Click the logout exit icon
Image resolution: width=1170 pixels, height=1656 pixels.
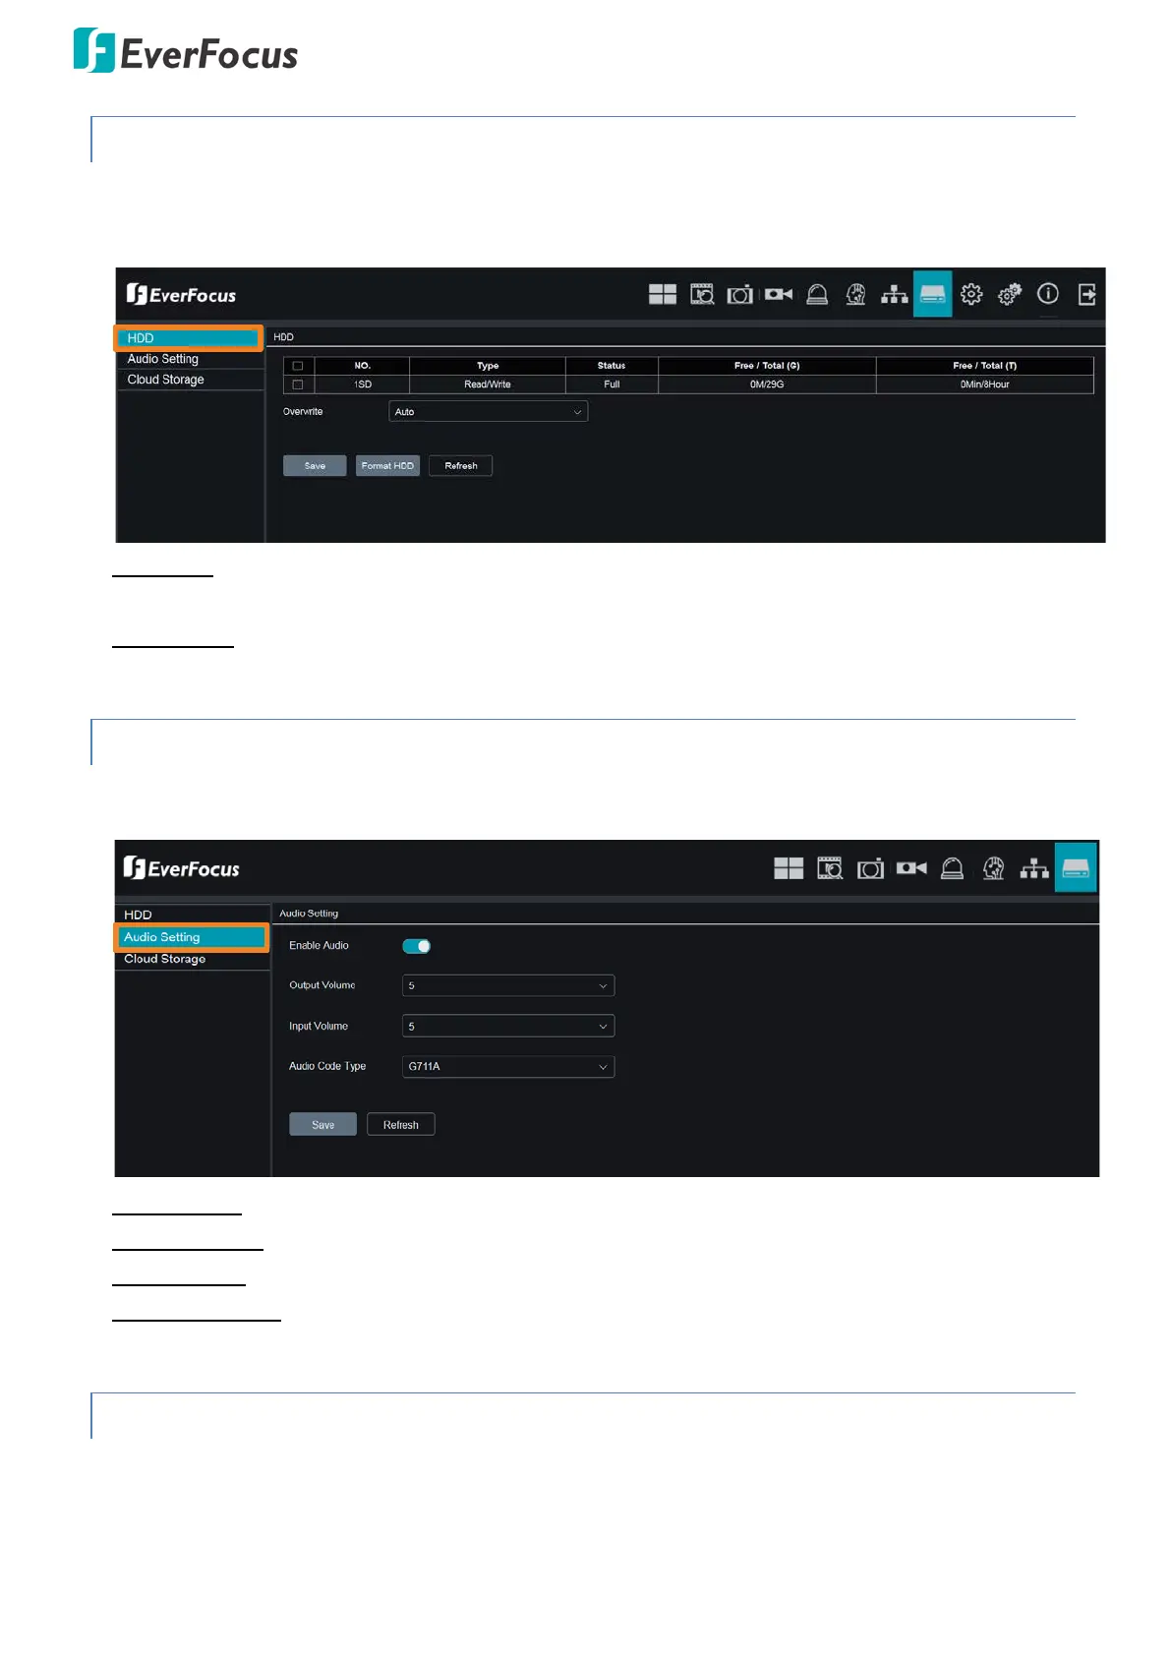tap(1086, 294)
